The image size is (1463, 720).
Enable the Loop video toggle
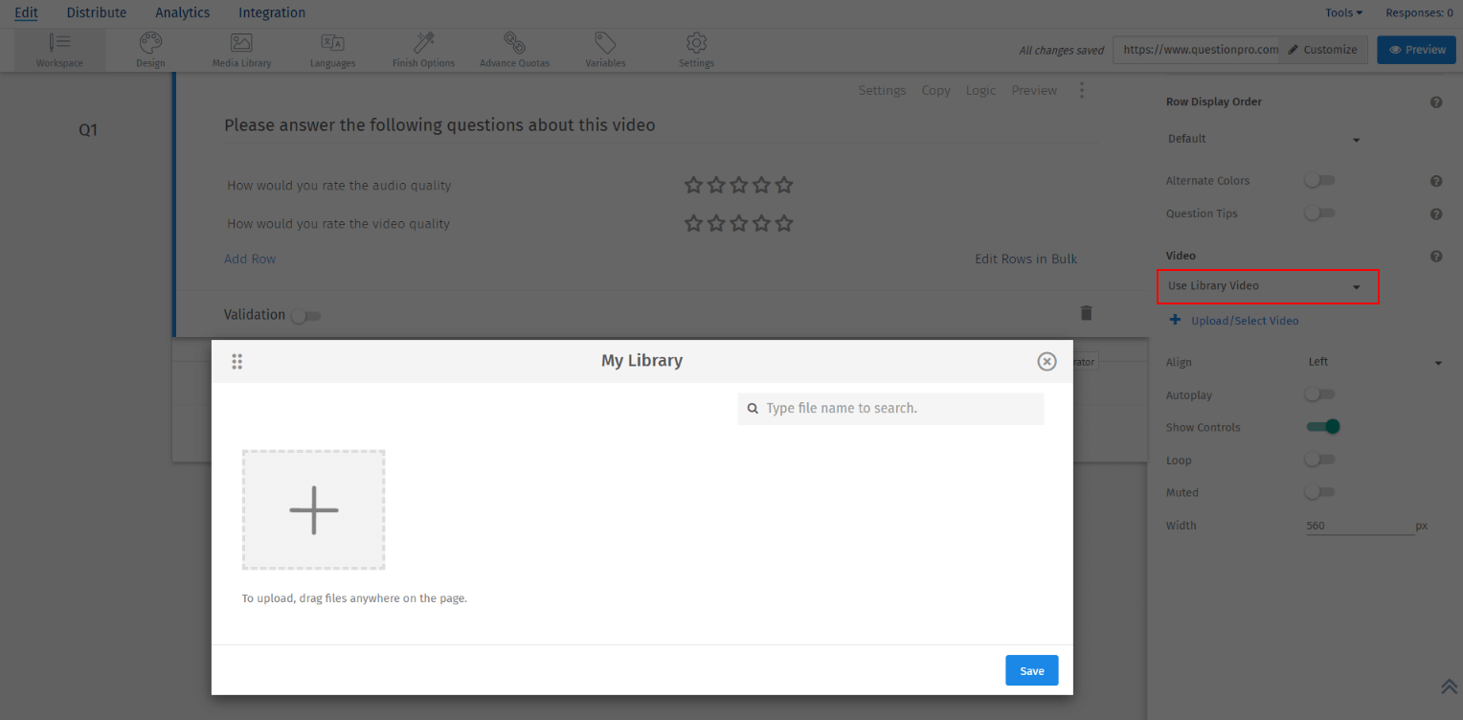pyautogui.click(x=1319, y=460)
